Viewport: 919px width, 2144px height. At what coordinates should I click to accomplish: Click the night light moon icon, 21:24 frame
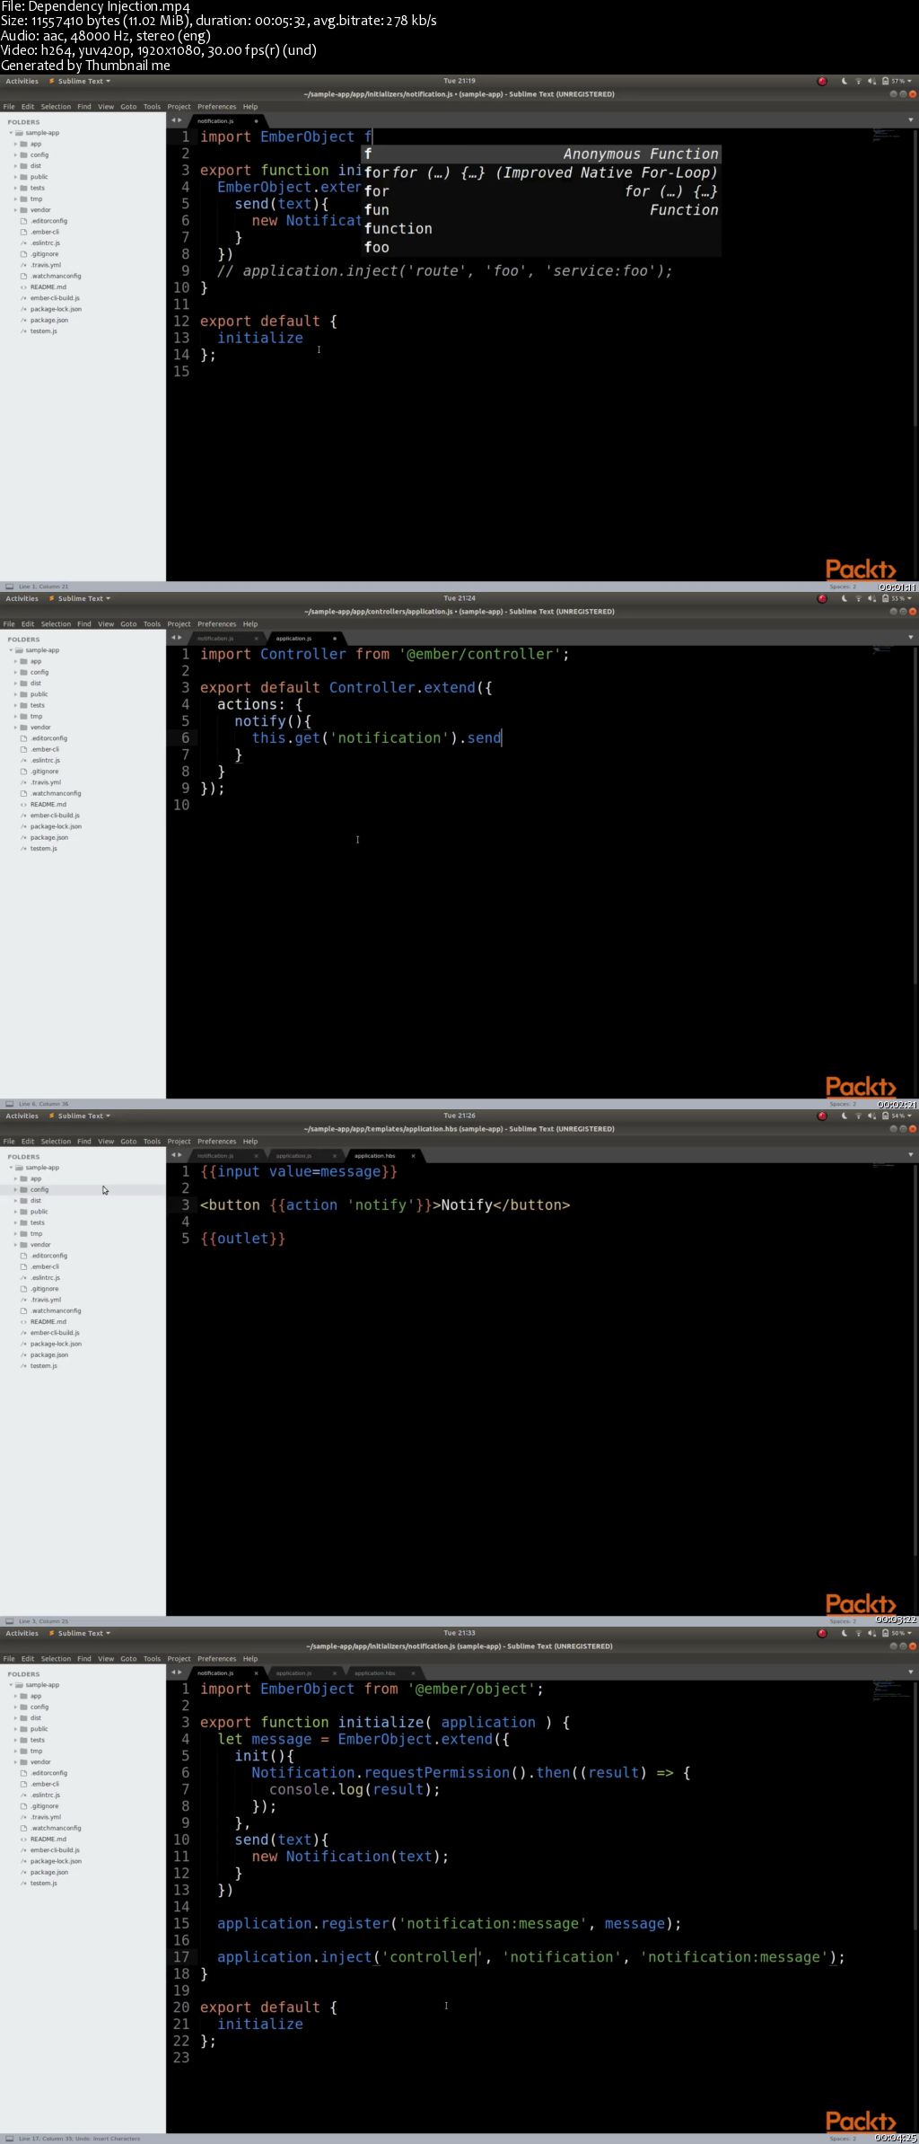(845, 598)
